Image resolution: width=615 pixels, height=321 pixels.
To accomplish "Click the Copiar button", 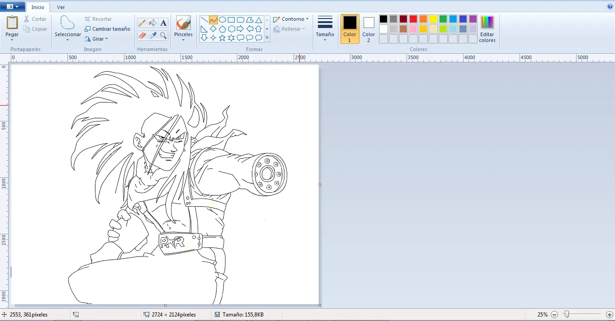I will (35, 29).
